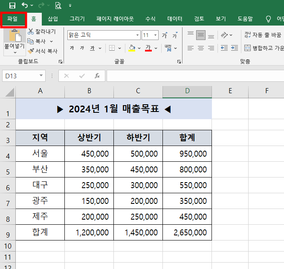
Task: Apply red font color 가
Action: (148, 48)
